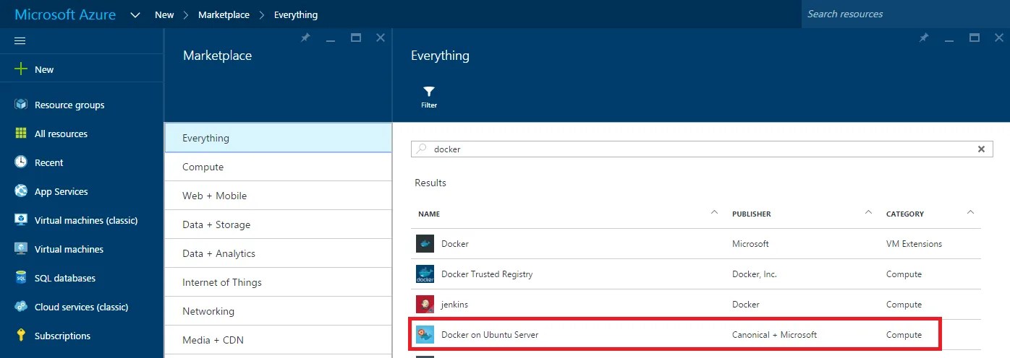Sort results by the PUBLISHER column arrow
Viewport: 1010px width, 358px height.
(x=868, y=212)
